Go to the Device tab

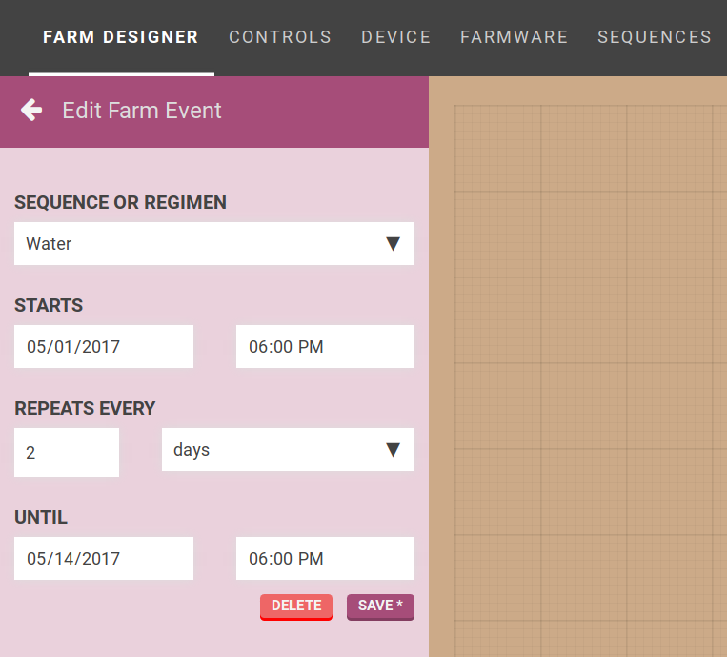[395, 37]
